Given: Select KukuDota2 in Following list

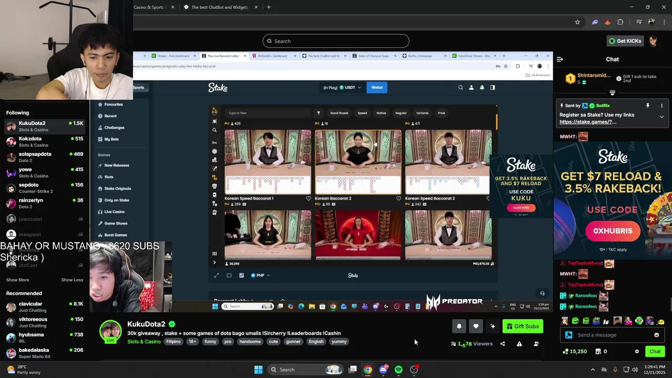Looking at the screenshot, I should 45,126.
